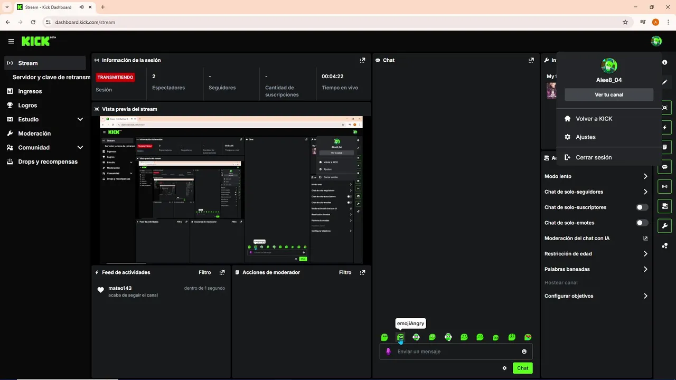Click mateo143 username in activity feed
This screenshot has height=380, width=676.
(120, 288)
